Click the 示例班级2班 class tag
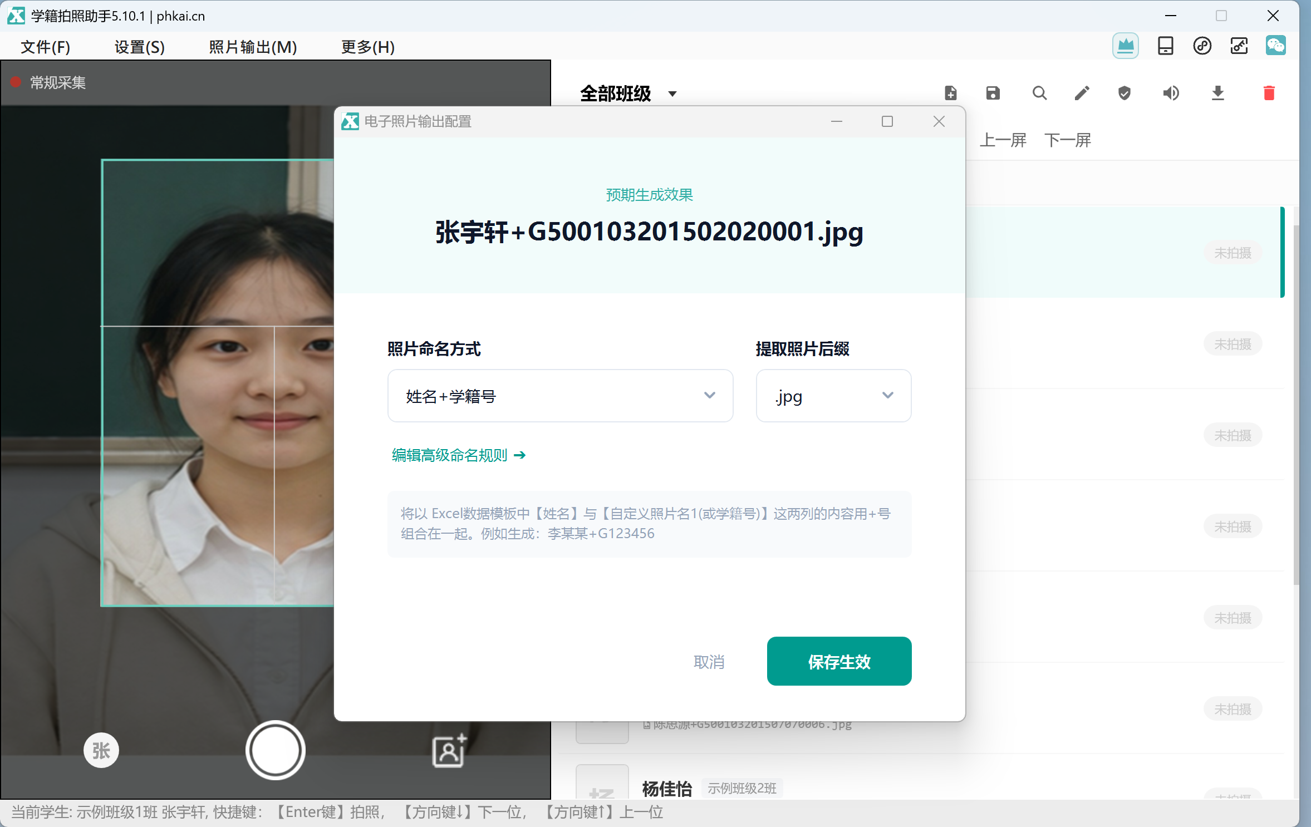Screen dimensions: 1311x827 [x=742, y=788]
